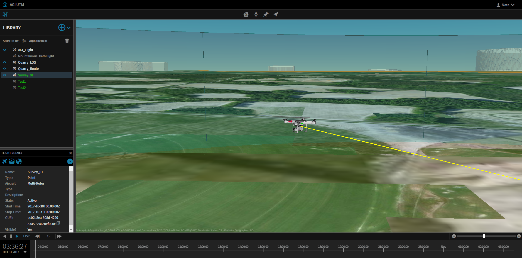This screenshot has width=522, height=258.
Task: Click the home view icon
Action: tap(246, 14)
